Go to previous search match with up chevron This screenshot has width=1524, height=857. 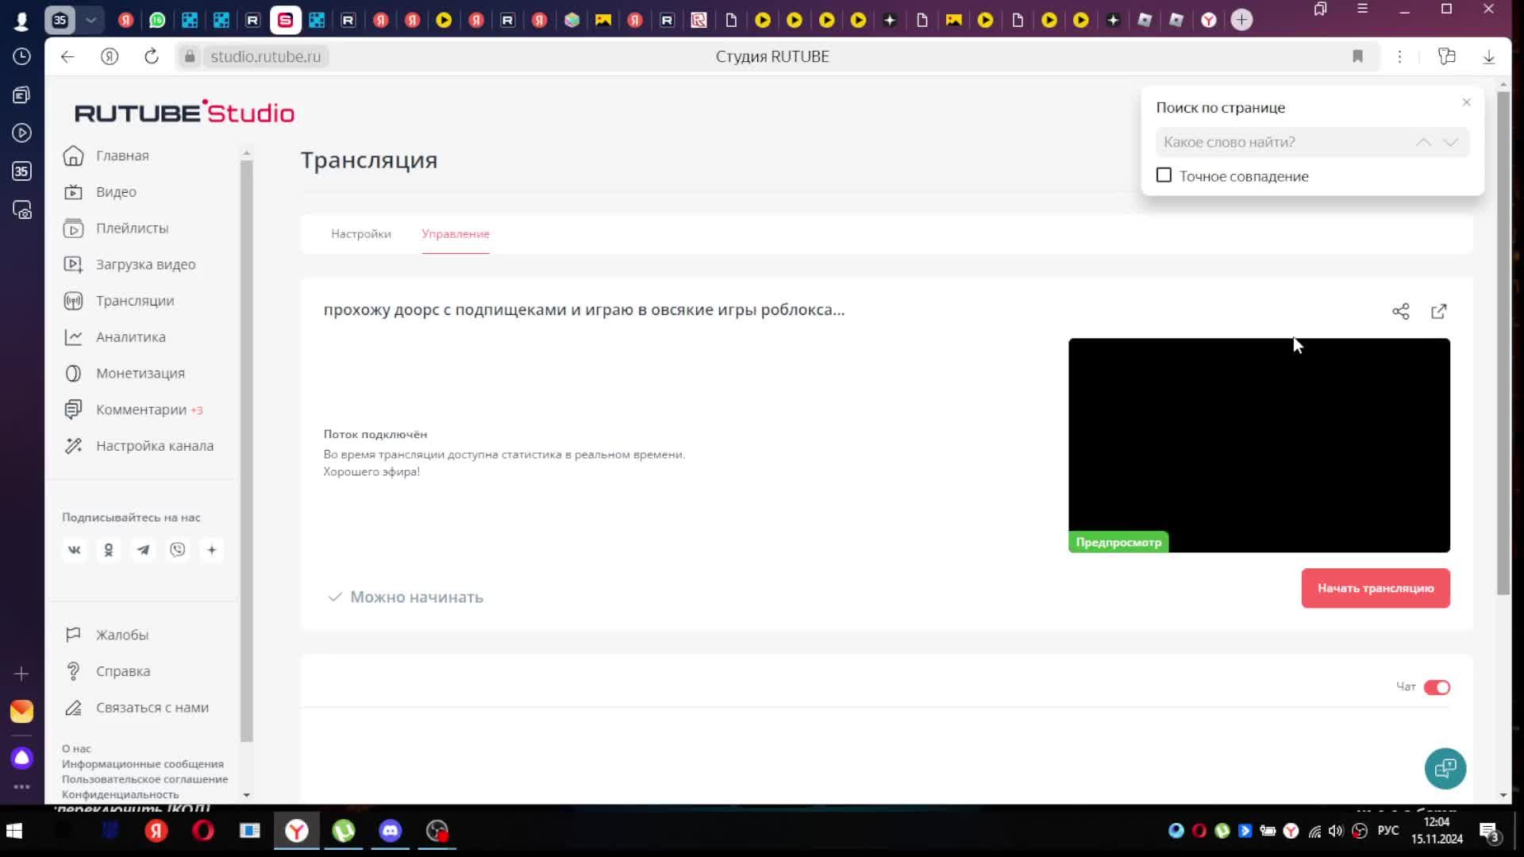click(x=1423, y=142)
